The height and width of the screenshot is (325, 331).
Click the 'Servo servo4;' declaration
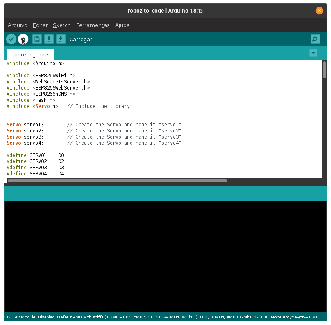[x=25, y=143]
